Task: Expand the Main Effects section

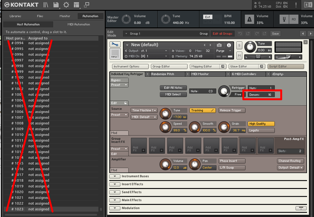Action: 115,200
